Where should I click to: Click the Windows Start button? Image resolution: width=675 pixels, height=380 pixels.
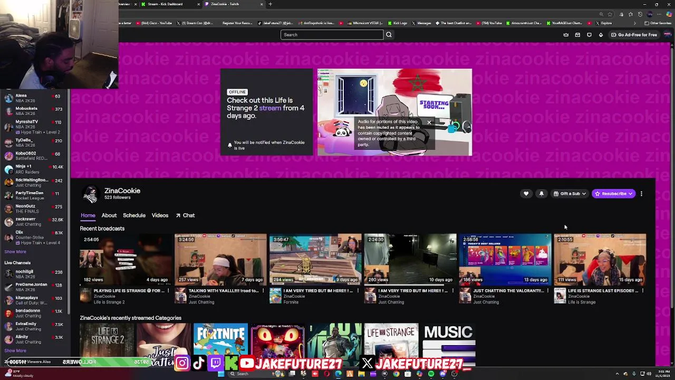(x=220, y=374)
